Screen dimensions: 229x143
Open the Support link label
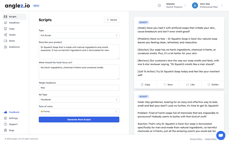[x=13, y=124]
